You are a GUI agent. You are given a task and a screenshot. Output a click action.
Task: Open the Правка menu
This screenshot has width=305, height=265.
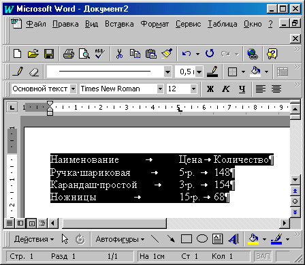65,24
